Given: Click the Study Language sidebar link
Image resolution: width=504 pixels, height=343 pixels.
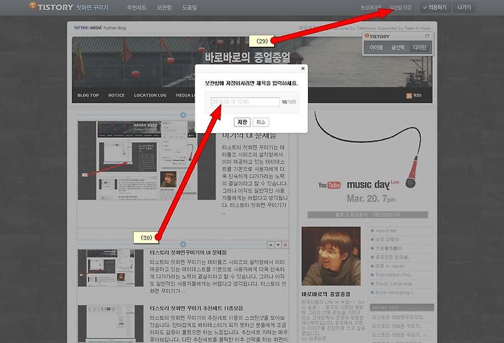Looking at the screenshot, I should tap(393, 284).
